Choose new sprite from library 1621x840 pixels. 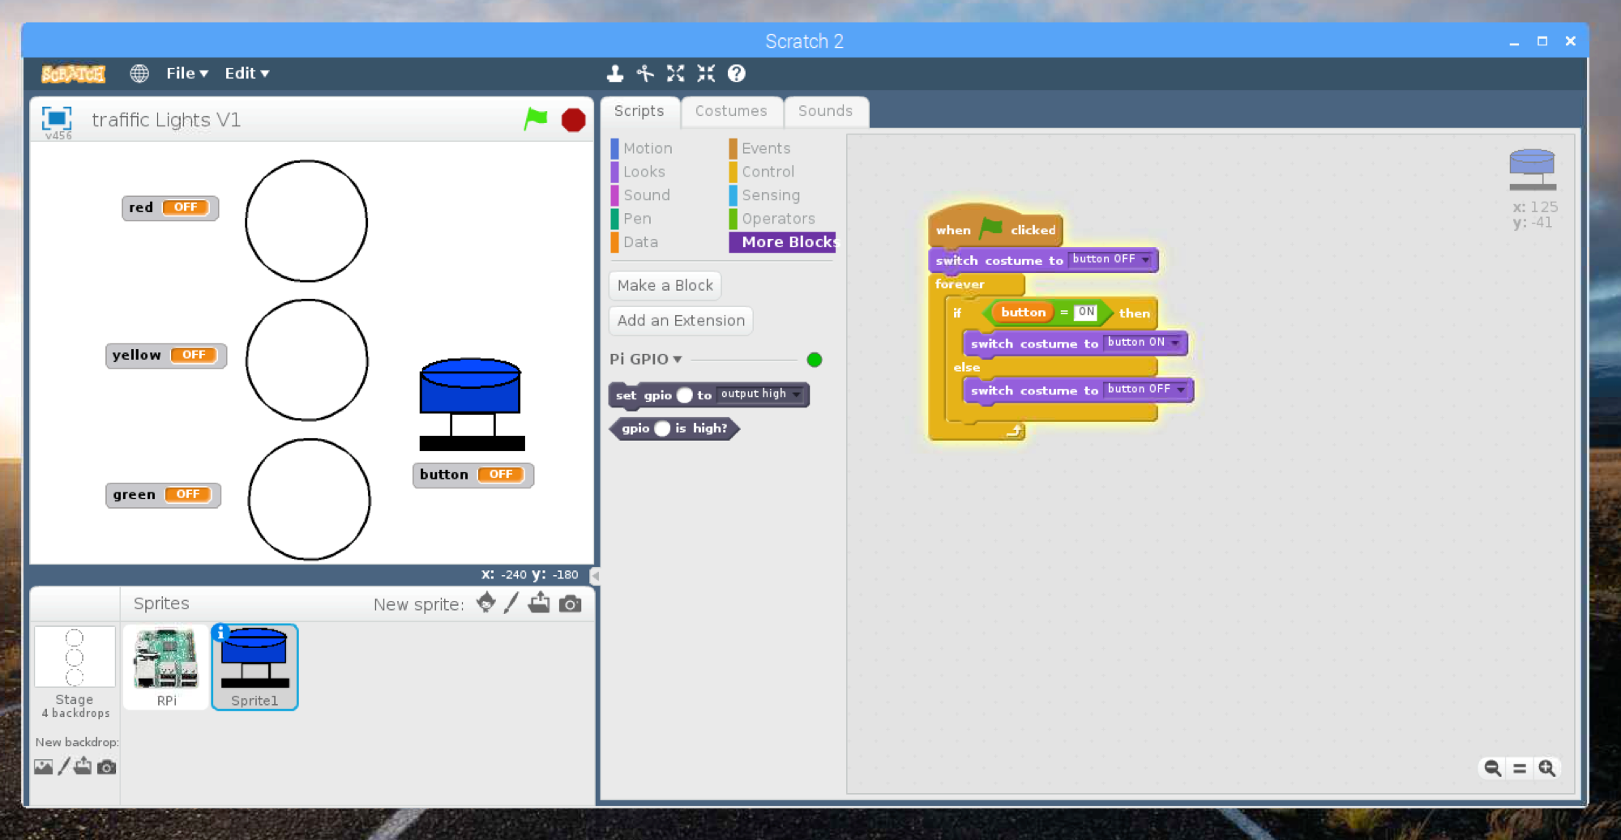click(x=486, y=603)
